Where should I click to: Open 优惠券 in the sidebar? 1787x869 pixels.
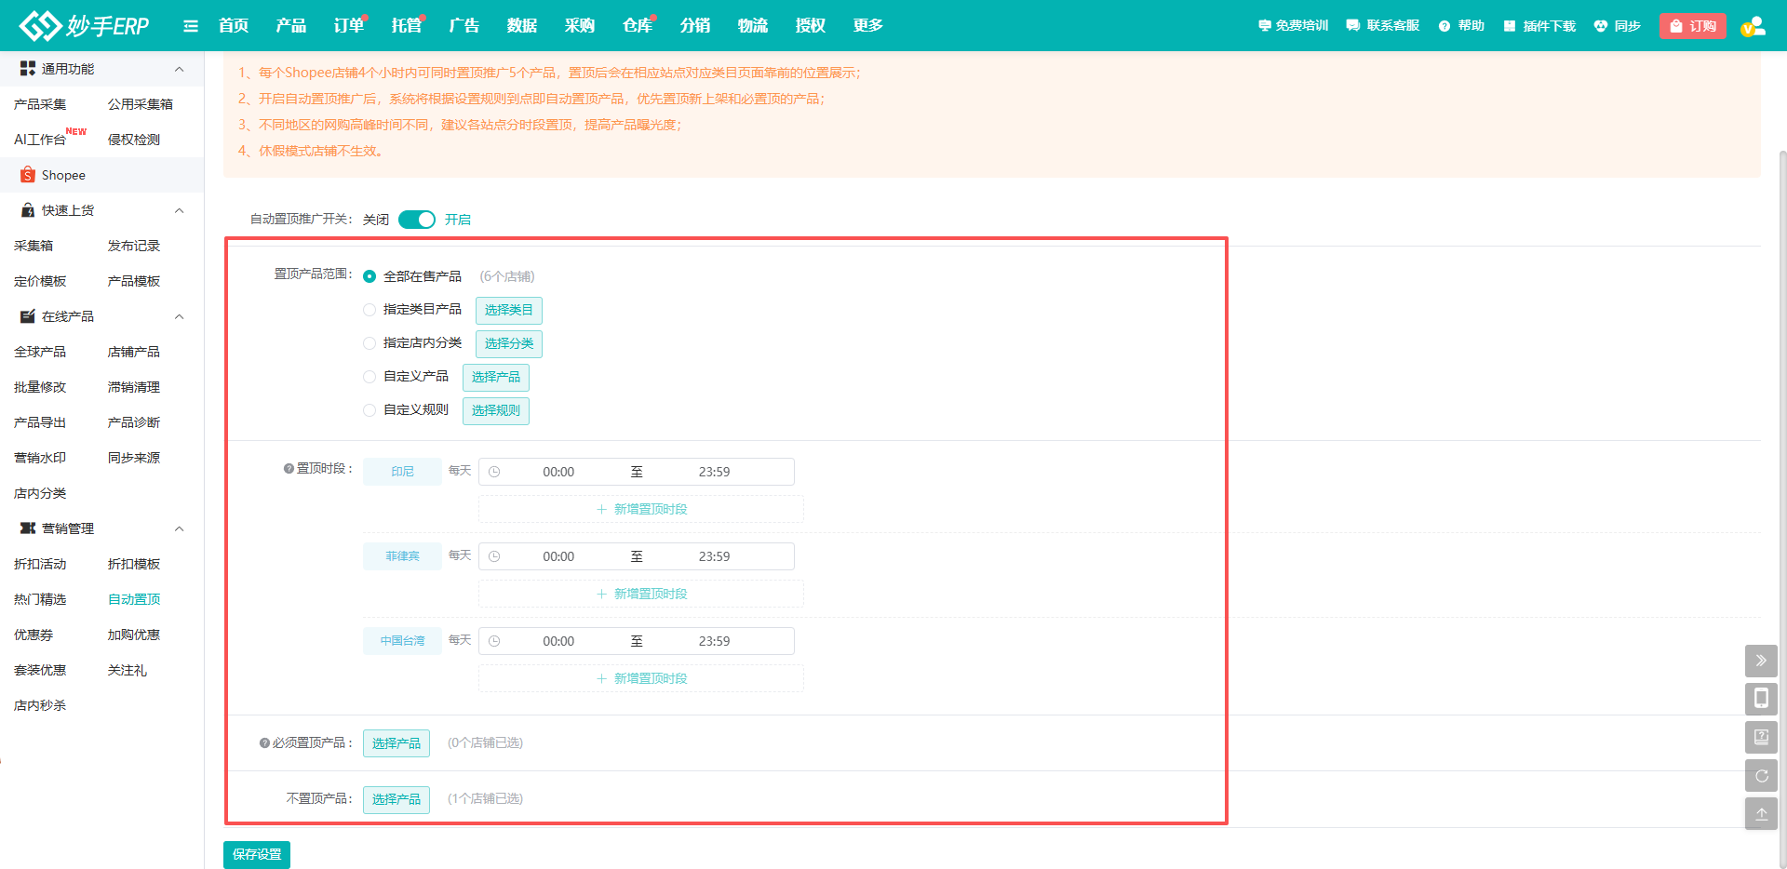click(x=34, y=635)
